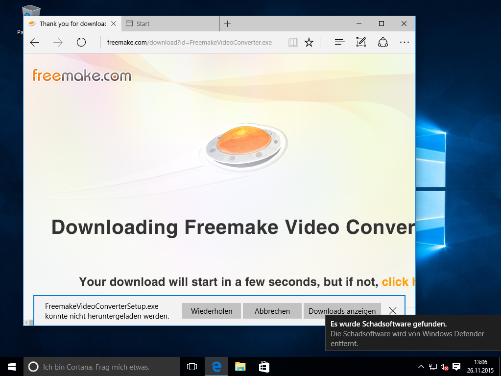Switch to the Start tab
Image resolution: width=501 pixels, height=376 pixels.
click(170, 24)
